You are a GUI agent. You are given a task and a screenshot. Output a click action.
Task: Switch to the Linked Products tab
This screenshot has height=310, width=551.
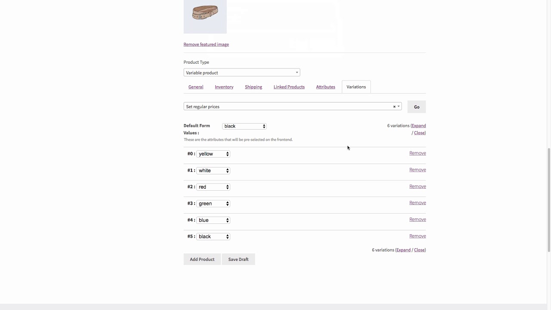pos(289,87)
